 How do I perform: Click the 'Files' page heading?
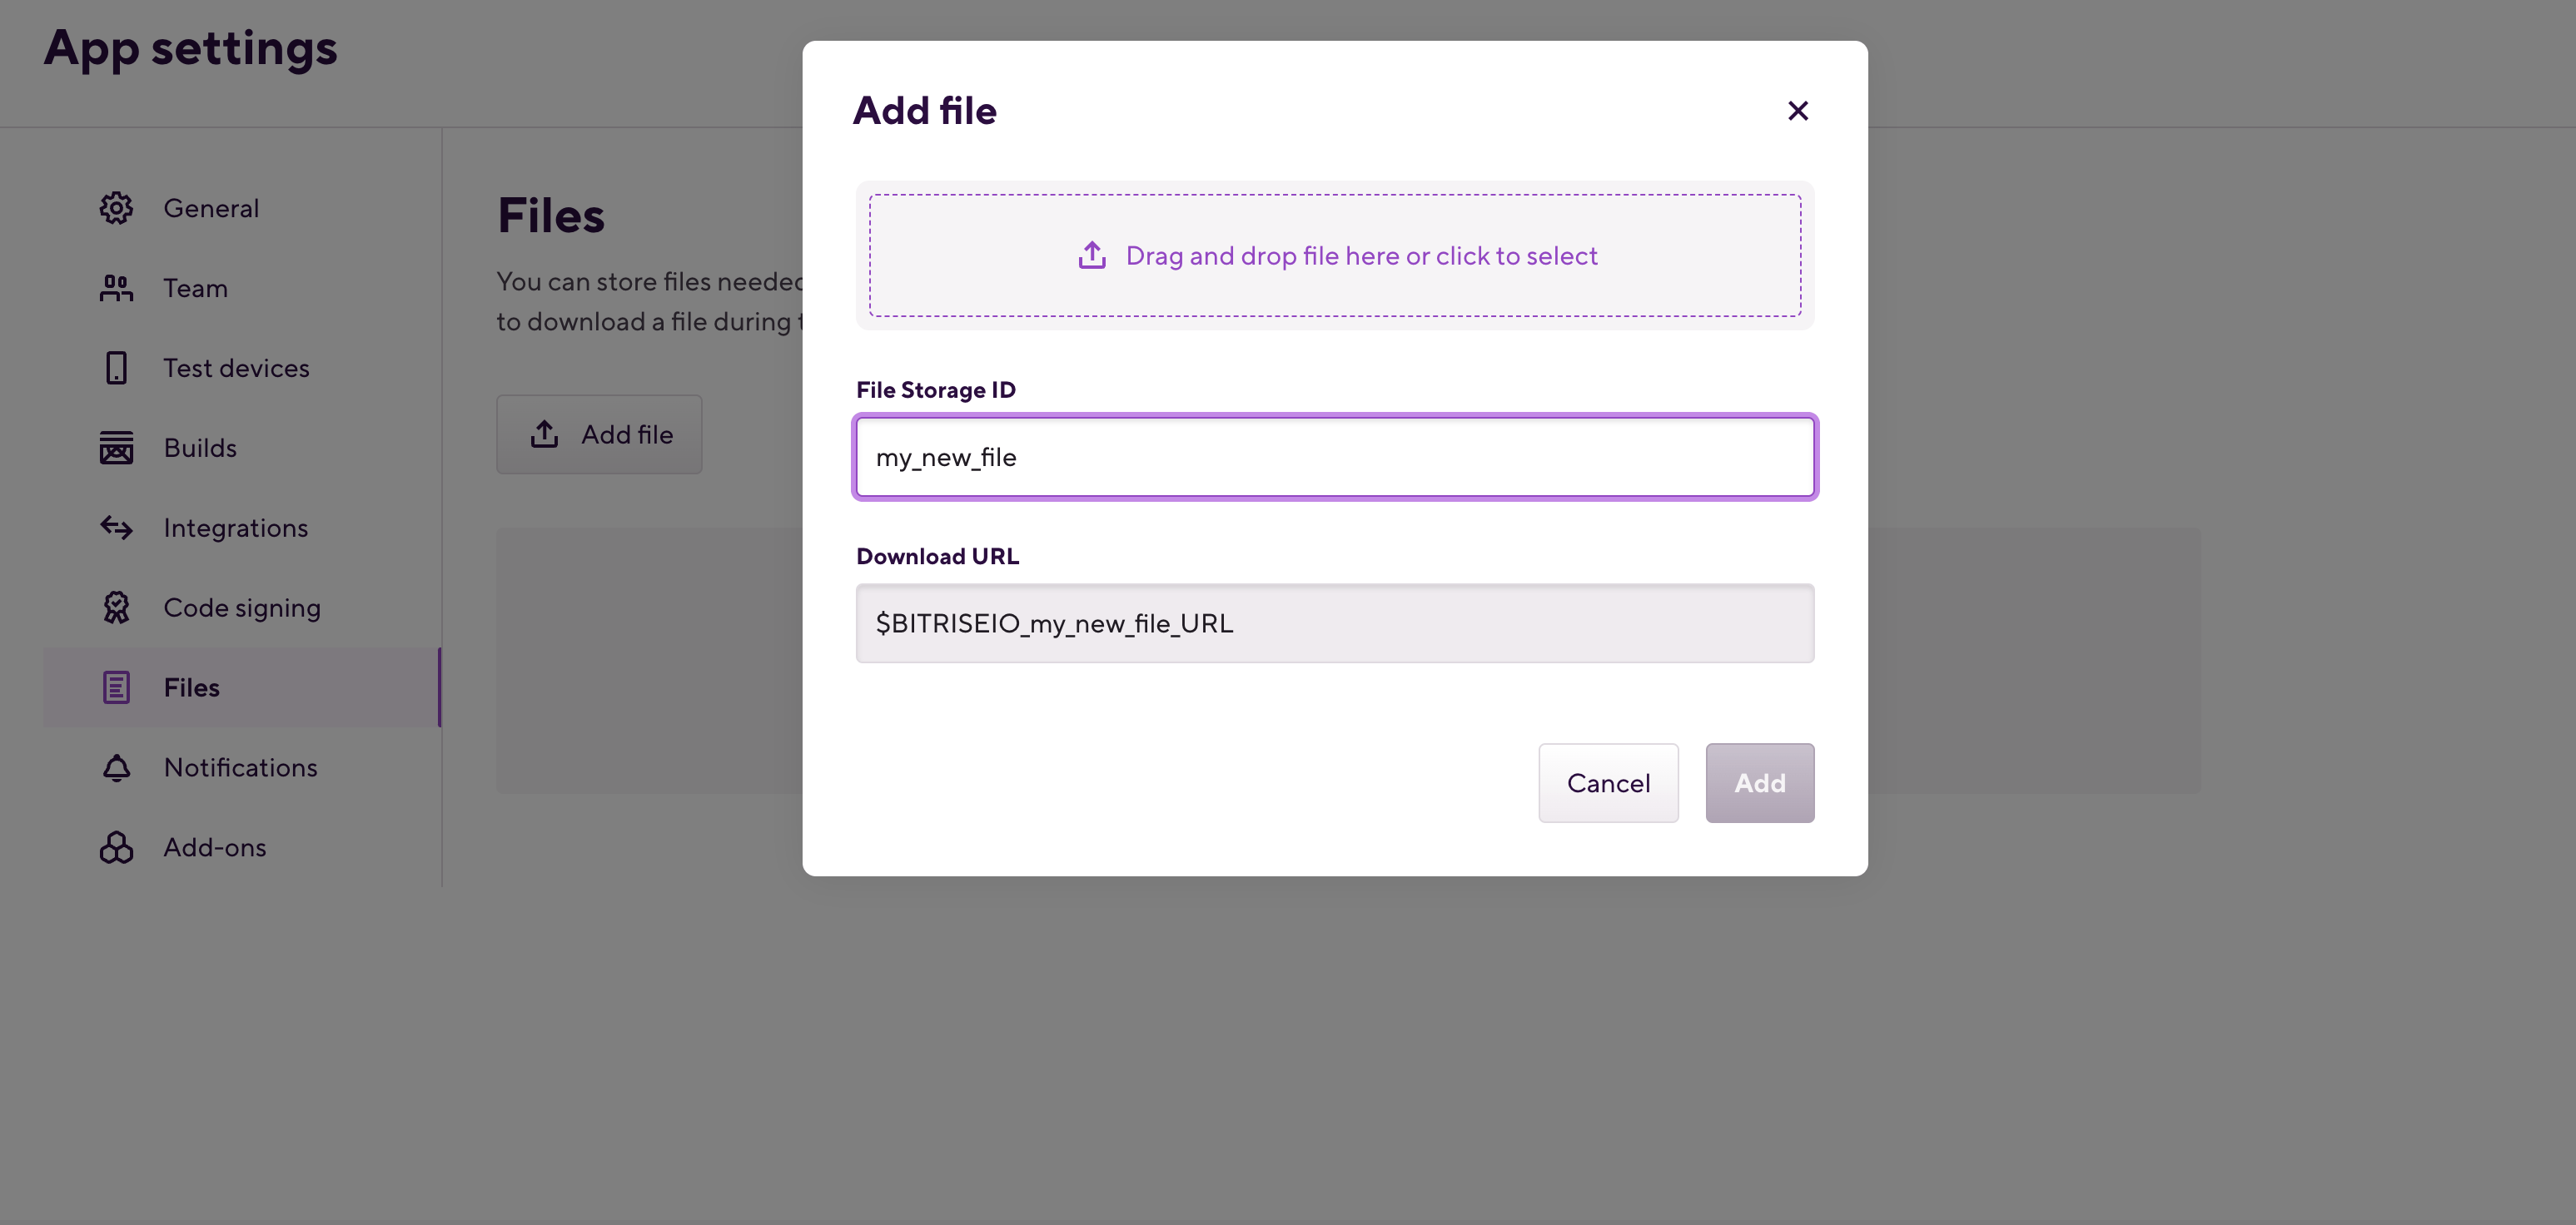click(551, 216)
